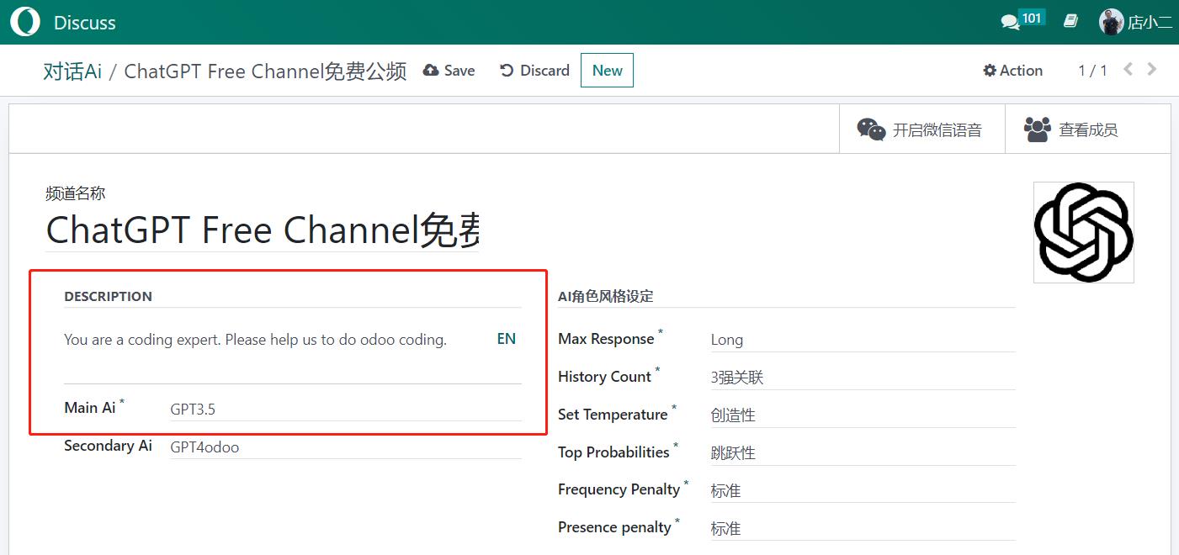Navigate to 对话Ai breadcrumb
This screenshot has height=555, width=1179.
tap(72, 71)
